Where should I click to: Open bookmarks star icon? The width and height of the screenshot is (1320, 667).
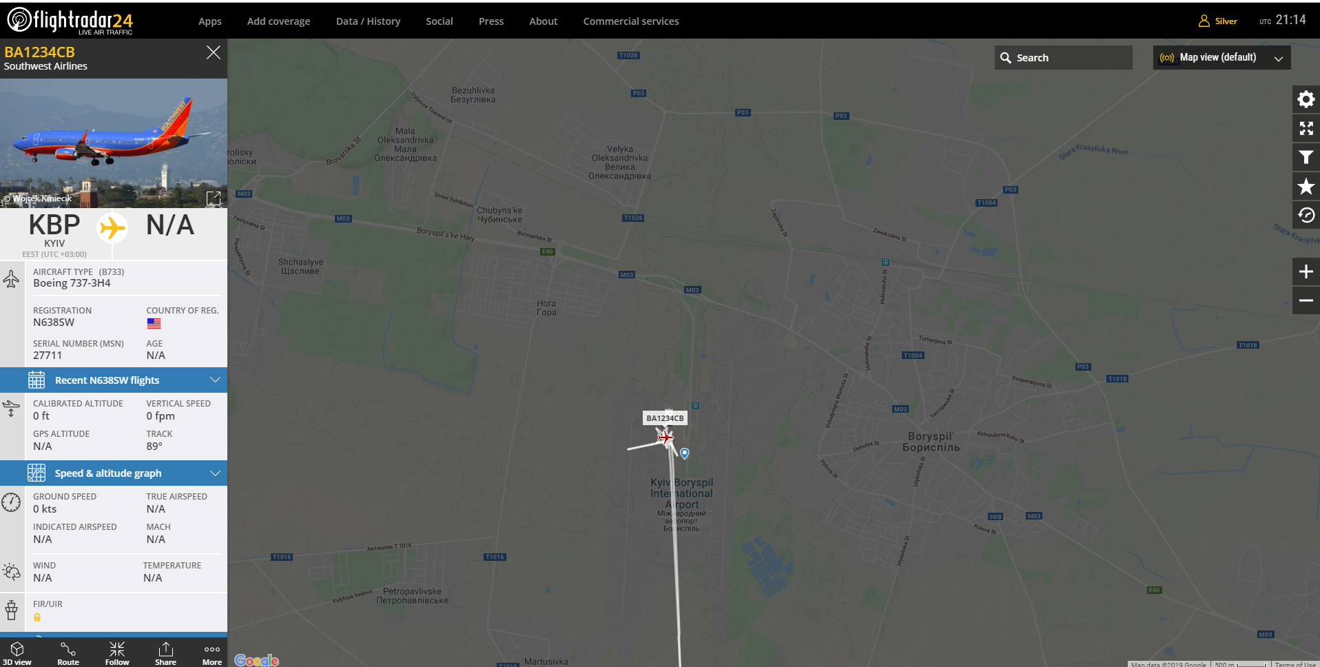tap(1306, 187)
